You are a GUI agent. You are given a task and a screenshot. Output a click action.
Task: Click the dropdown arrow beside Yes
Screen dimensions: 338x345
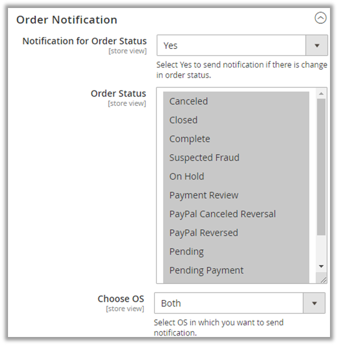pyautogui.click(x=316, y=45)
